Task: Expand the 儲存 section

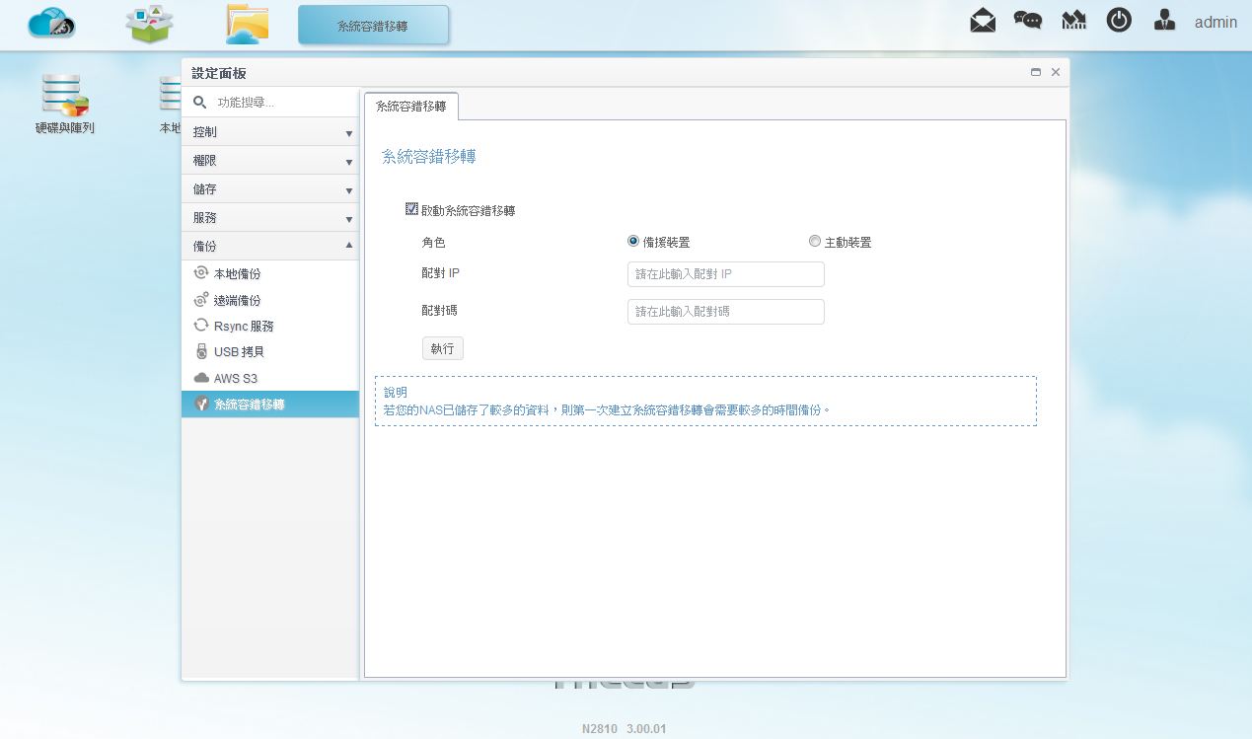Action: click(270, 189)
